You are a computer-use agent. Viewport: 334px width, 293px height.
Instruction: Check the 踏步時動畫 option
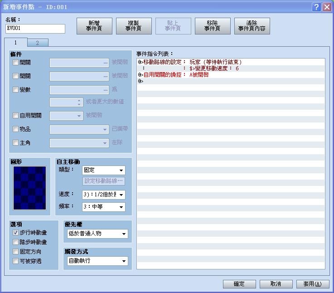coord(15,242)
